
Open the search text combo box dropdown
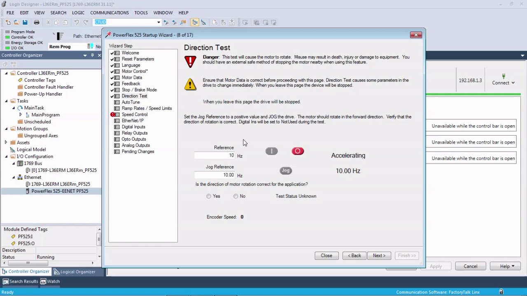pyautogui.click(x=159, y=22)
